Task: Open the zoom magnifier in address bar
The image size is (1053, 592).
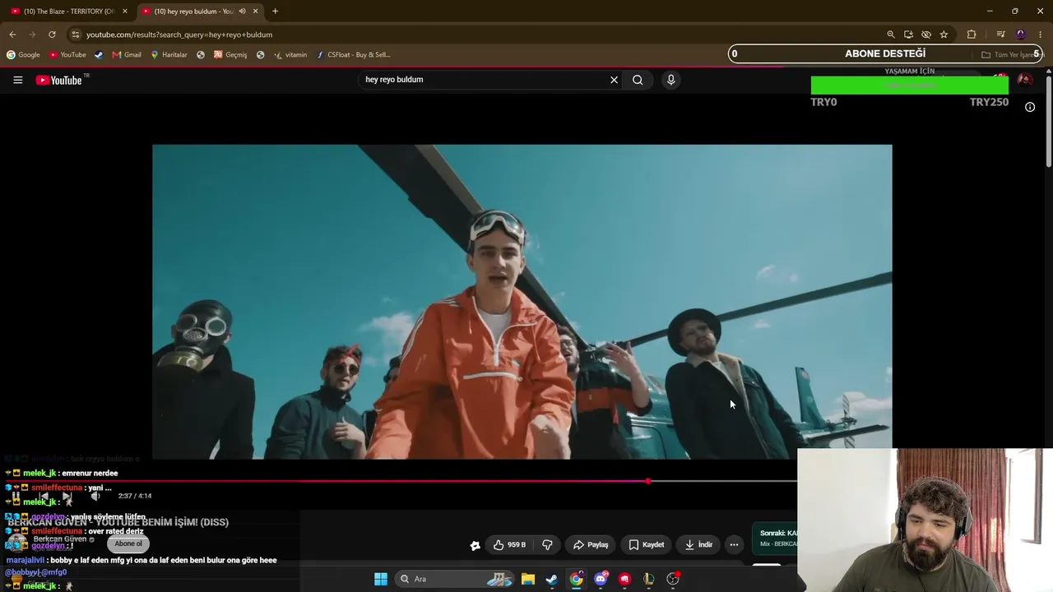Action: [x=891, y=35]
